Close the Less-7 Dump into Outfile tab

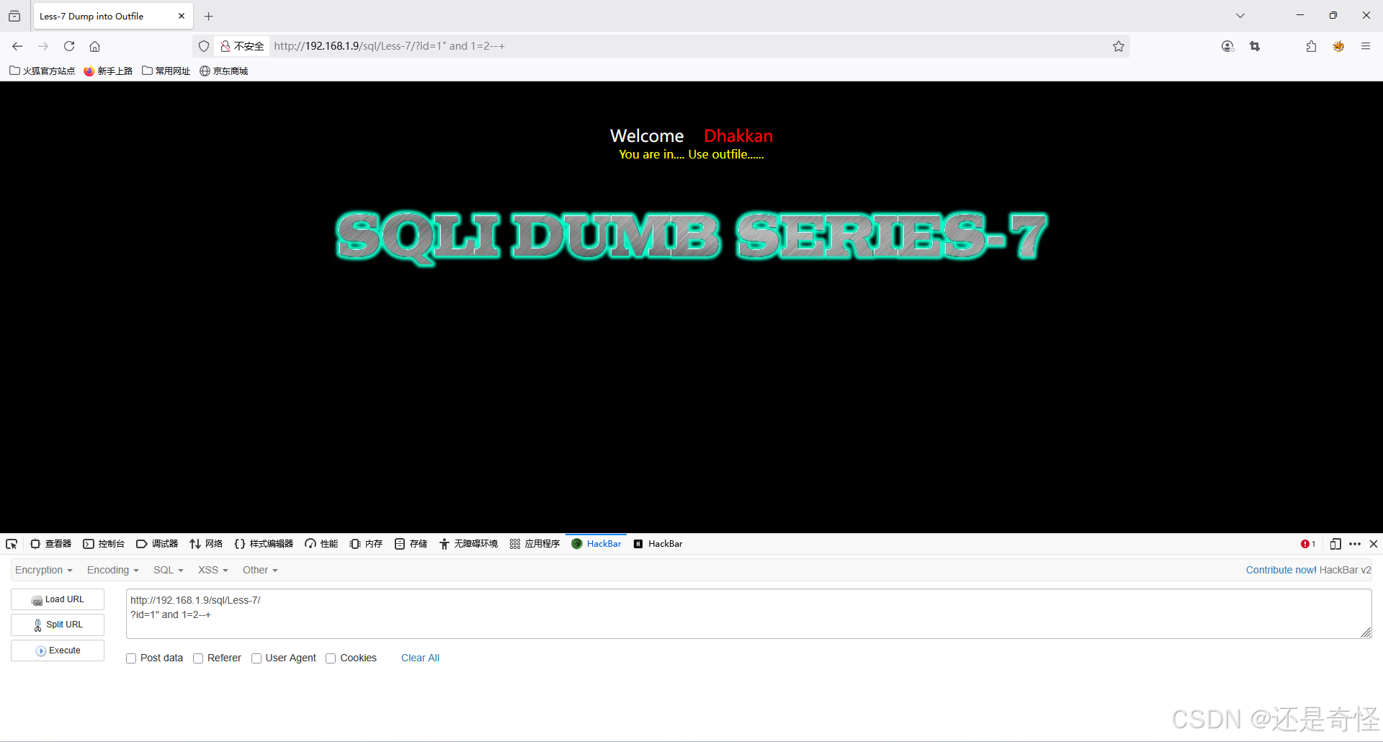tap(181, 16)
